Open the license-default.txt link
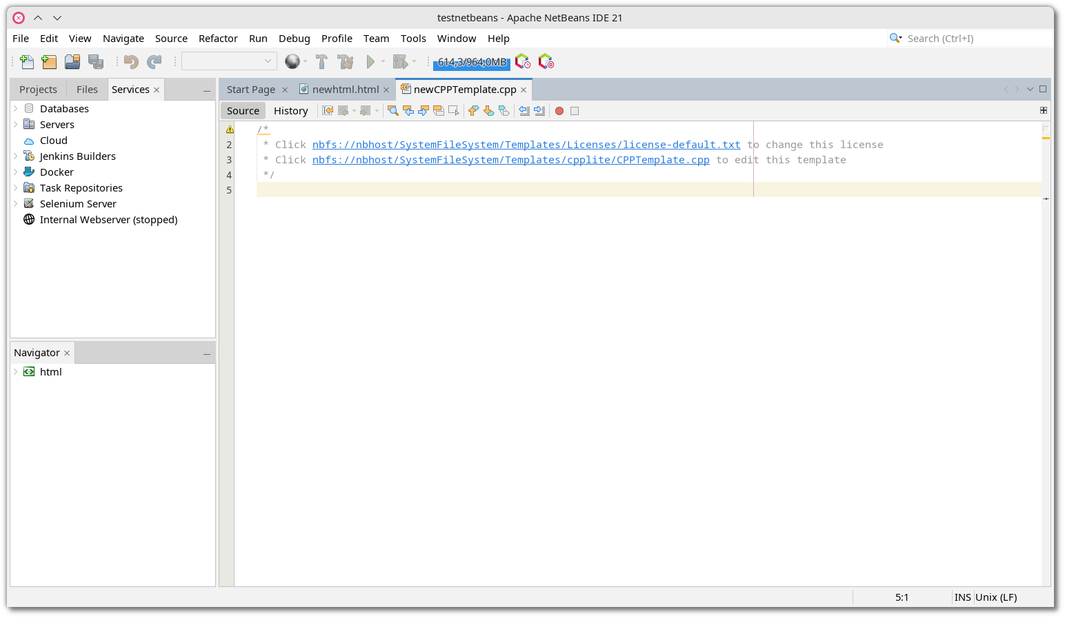The width and height of the screenshot is (1065, 618). pos(526,145)
